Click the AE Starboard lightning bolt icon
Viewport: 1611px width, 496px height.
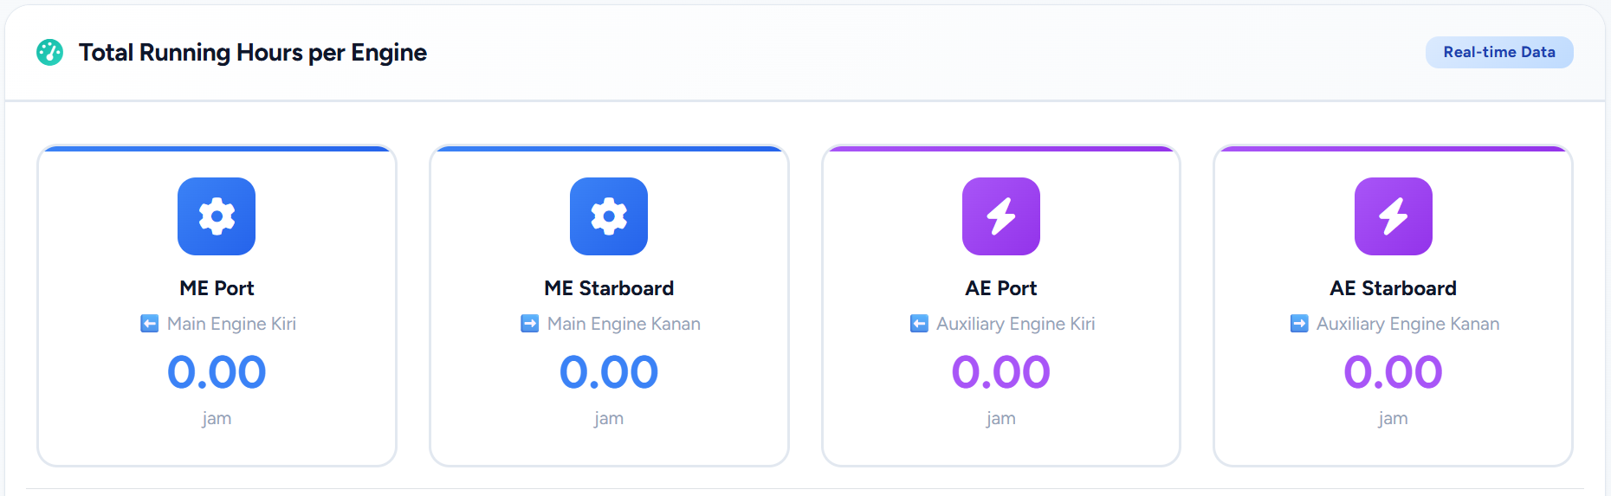click(x=1394, y=216)
